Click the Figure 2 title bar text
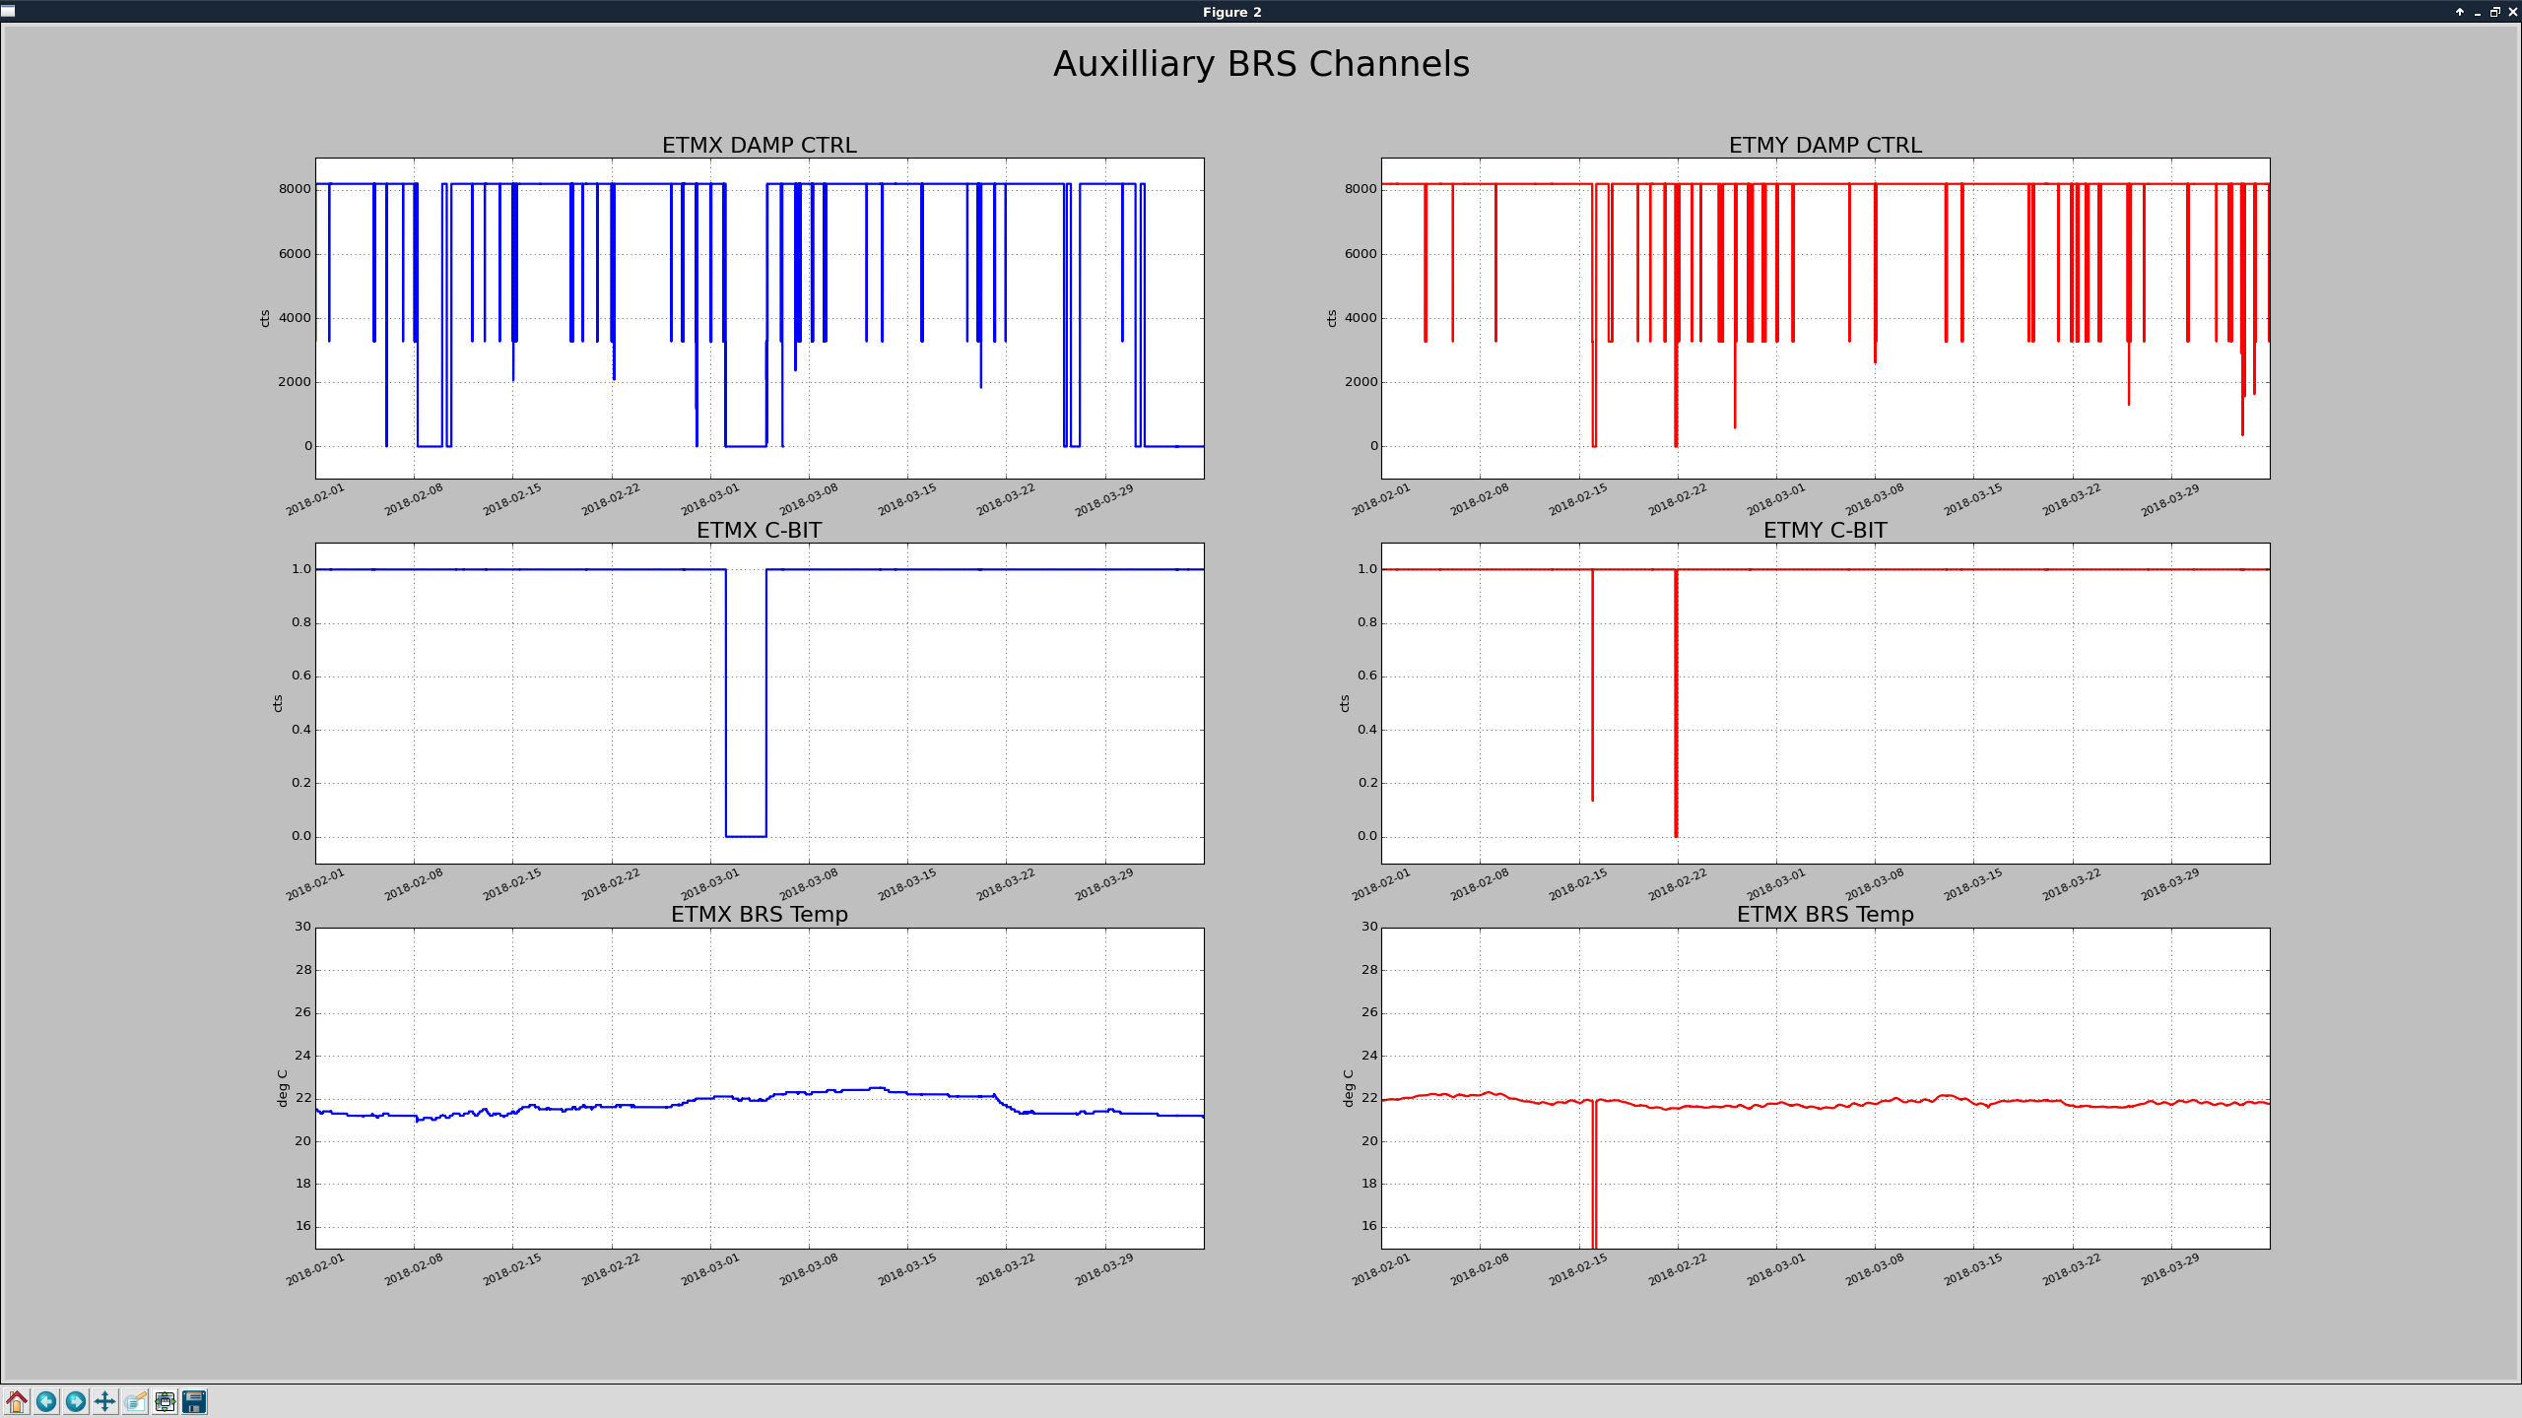The width and height of the screenshot is (2522, 1418). tap(1231, 12)
